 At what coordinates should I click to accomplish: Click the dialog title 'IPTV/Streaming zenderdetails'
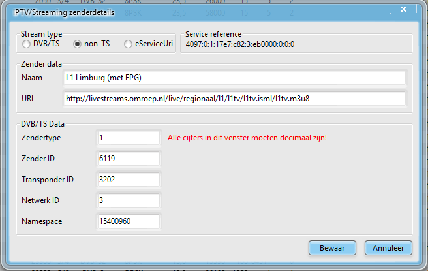tap(63, 12)
